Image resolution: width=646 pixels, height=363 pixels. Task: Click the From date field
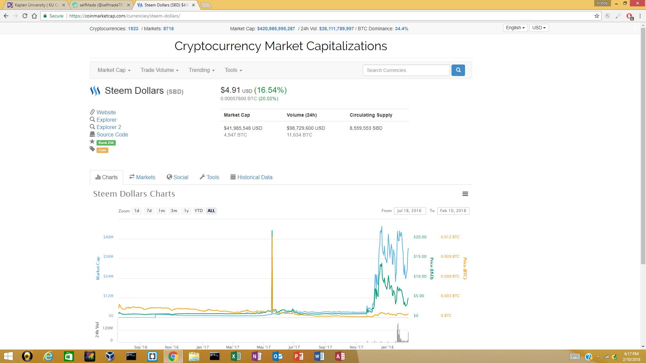(x=410, y=211)
